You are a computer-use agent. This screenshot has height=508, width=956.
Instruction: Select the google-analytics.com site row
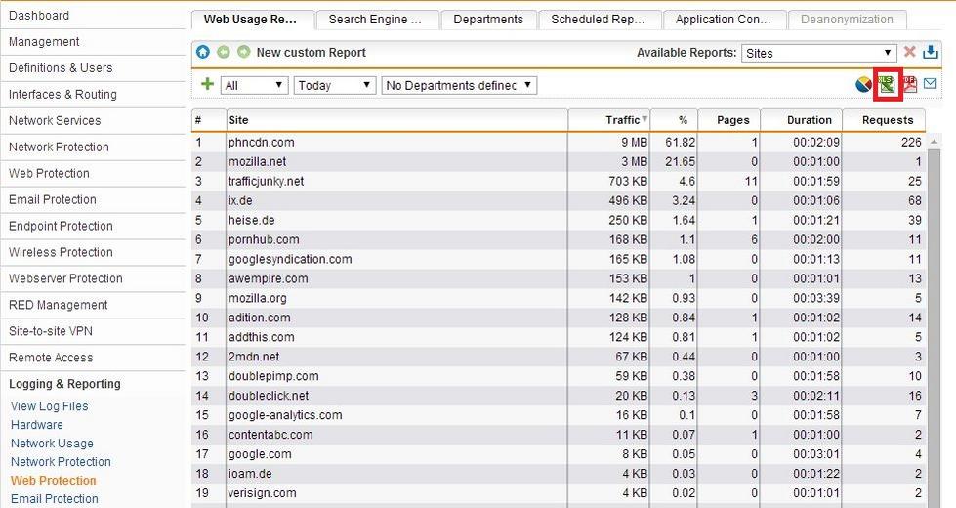pyautogui.click(x=558, y=414)
